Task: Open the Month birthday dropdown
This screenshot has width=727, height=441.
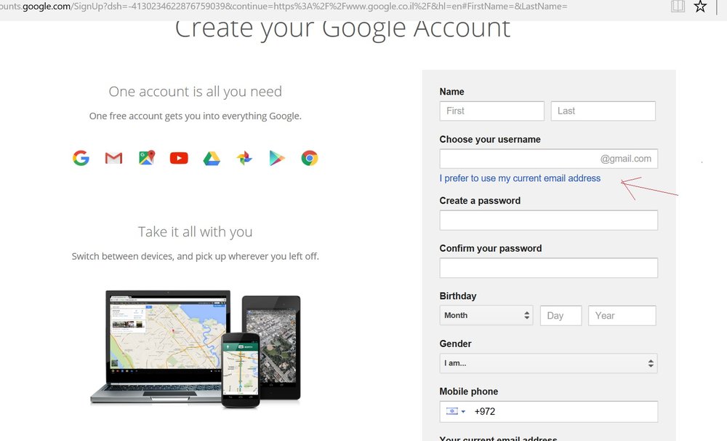Action: tap(486, 315)
